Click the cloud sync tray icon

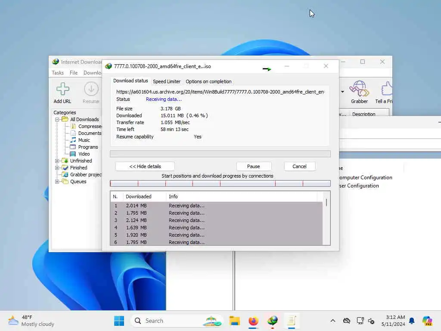point(347,321)
